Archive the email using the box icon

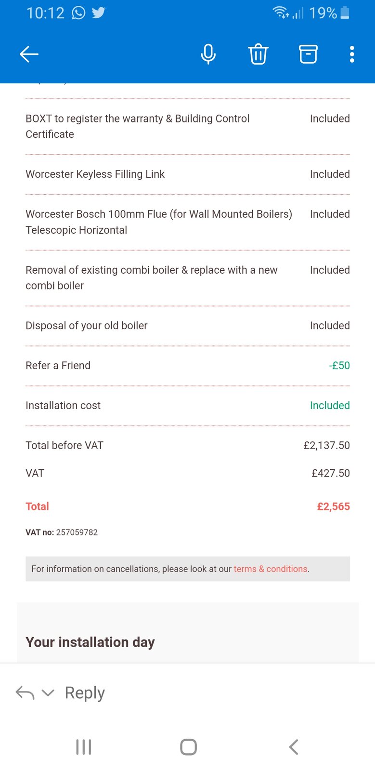(308, 54)
